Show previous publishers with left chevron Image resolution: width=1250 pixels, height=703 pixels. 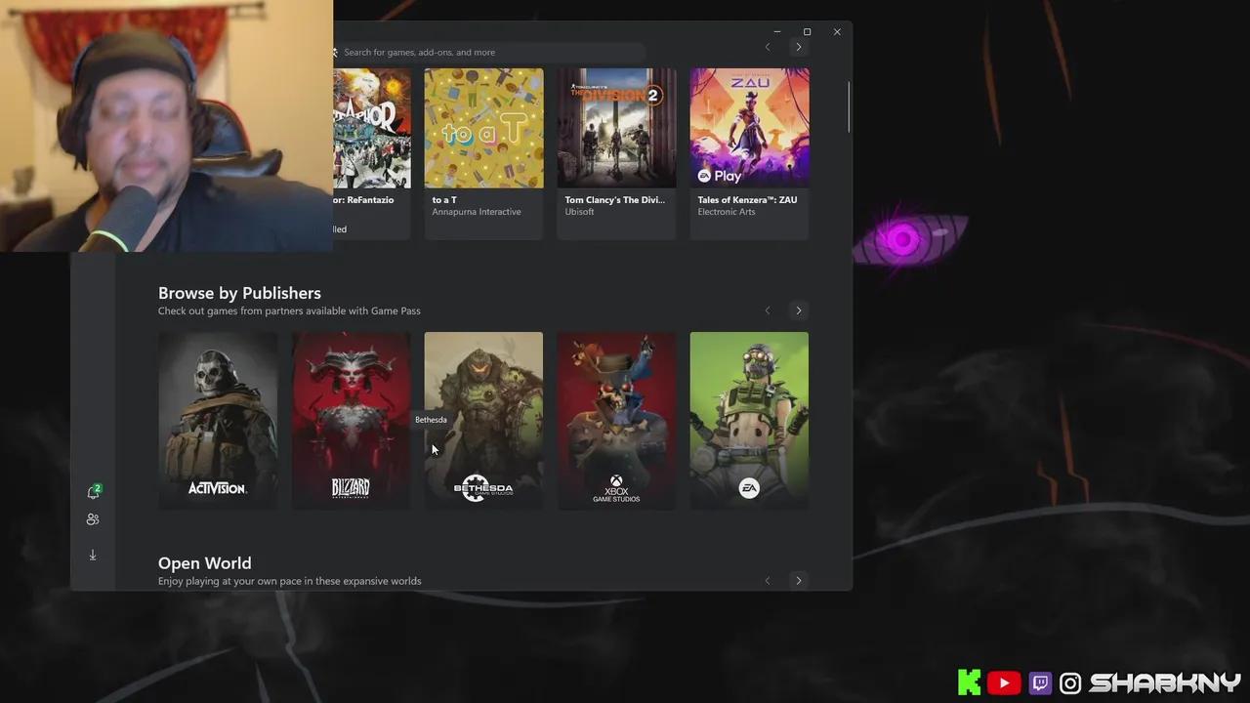768,310
